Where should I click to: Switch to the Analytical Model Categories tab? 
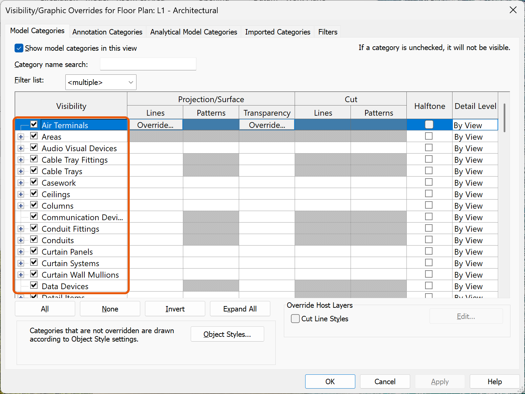click(194, 32)
